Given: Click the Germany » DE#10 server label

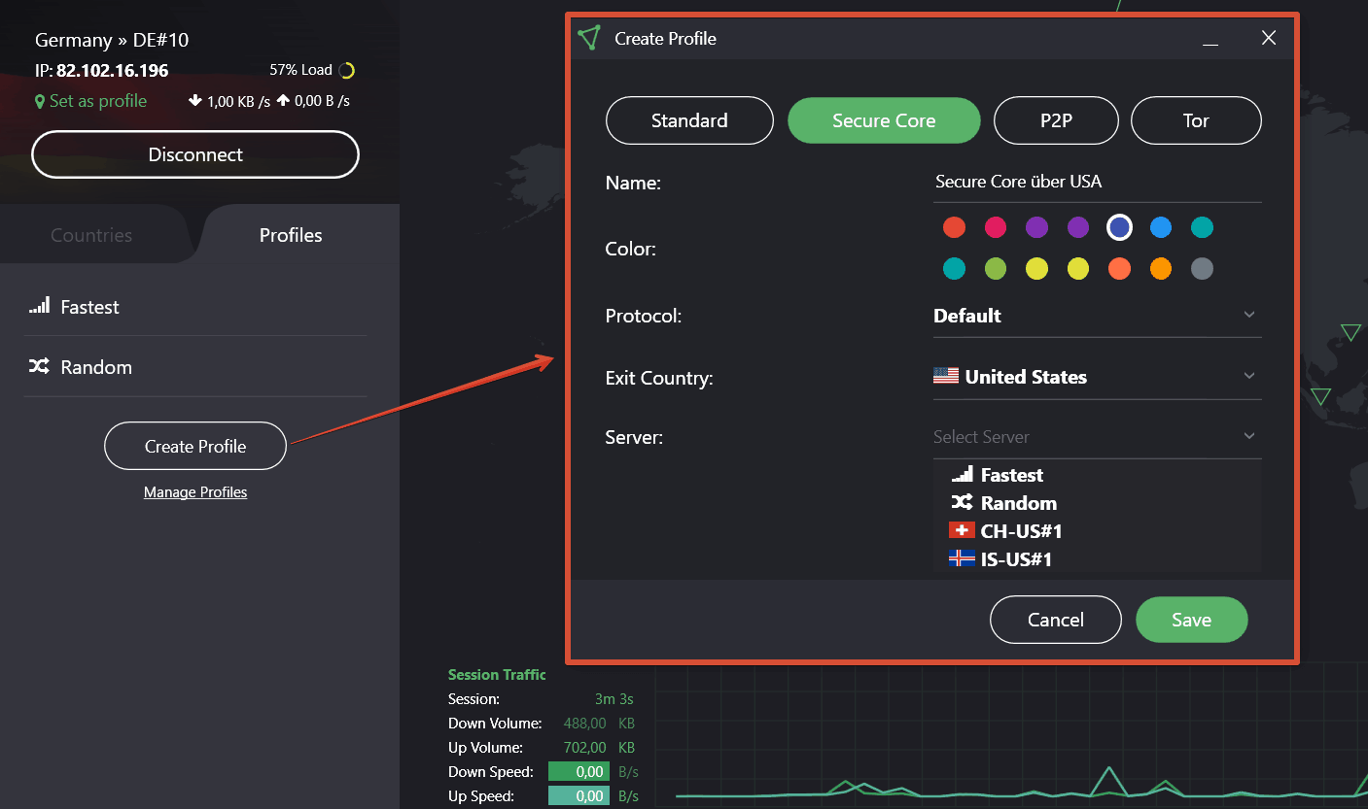Looking at the screenshot, I should [x=112, y=40].
